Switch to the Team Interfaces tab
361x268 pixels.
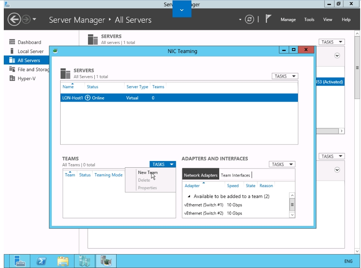click(235, 175)
